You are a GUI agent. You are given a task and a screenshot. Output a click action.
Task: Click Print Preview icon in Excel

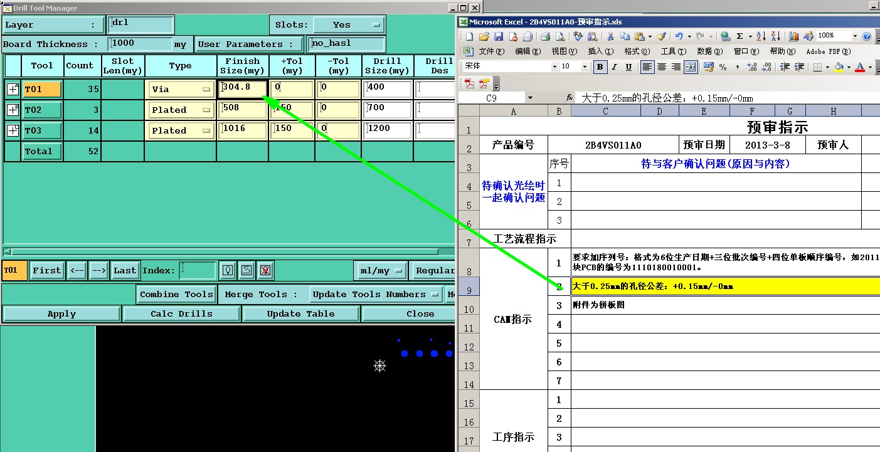tap(560, 36)
